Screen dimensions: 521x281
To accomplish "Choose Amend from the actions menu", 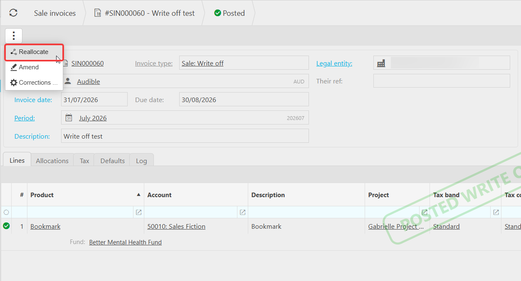I will (34, 67).
